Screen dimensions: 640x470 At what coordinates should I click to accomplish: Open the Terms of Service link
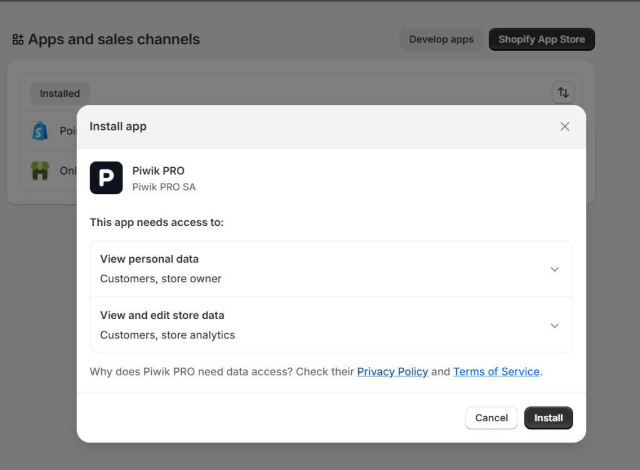[x=496, y=371]
